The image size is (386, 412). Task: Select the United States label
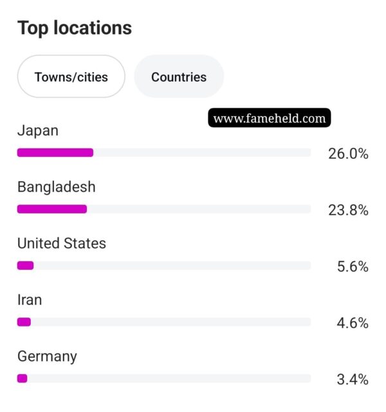[x=62, y=244]
